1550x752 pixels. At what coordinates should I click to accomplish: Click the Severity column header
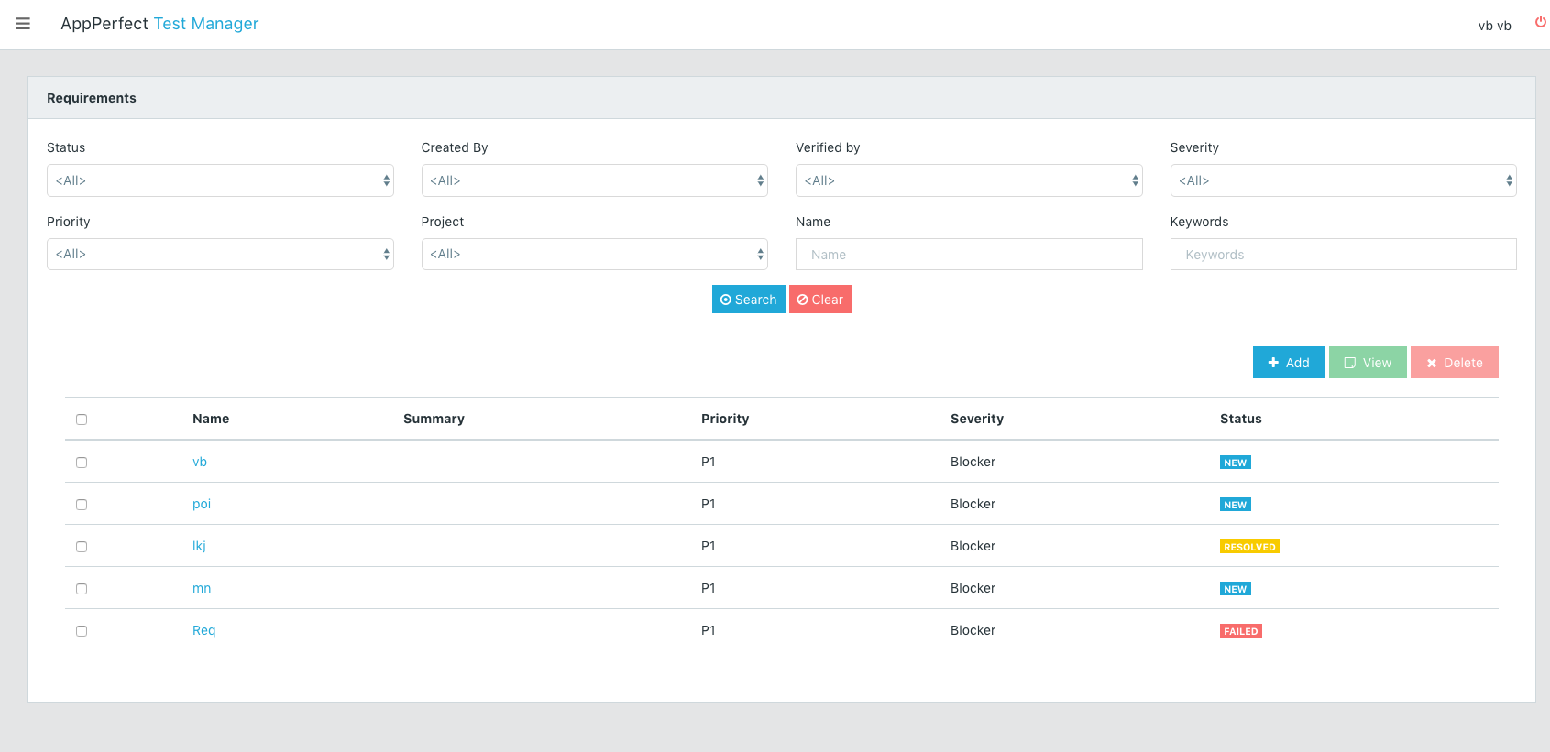(977, 419)
